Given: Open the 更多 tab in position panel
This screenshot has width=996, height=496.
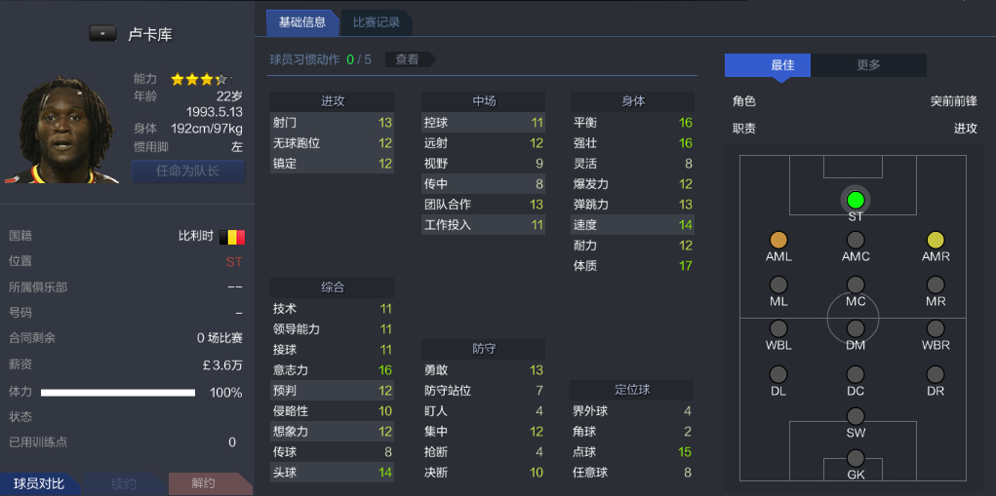Looking at the screenshot, I should click(x=868, y=65).
